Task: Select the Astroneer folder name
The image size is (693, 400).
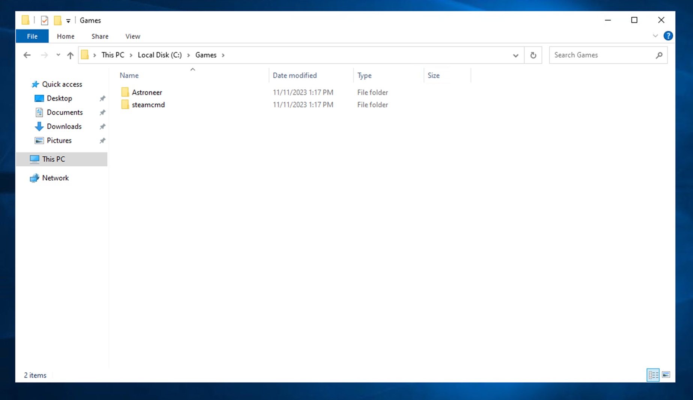Action: [147, 92]
